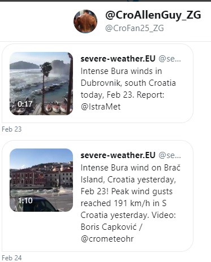Viewport: 211px width, 262px height.
Task: Play the Brač Island Bura wind video
Action: [41, 180]
